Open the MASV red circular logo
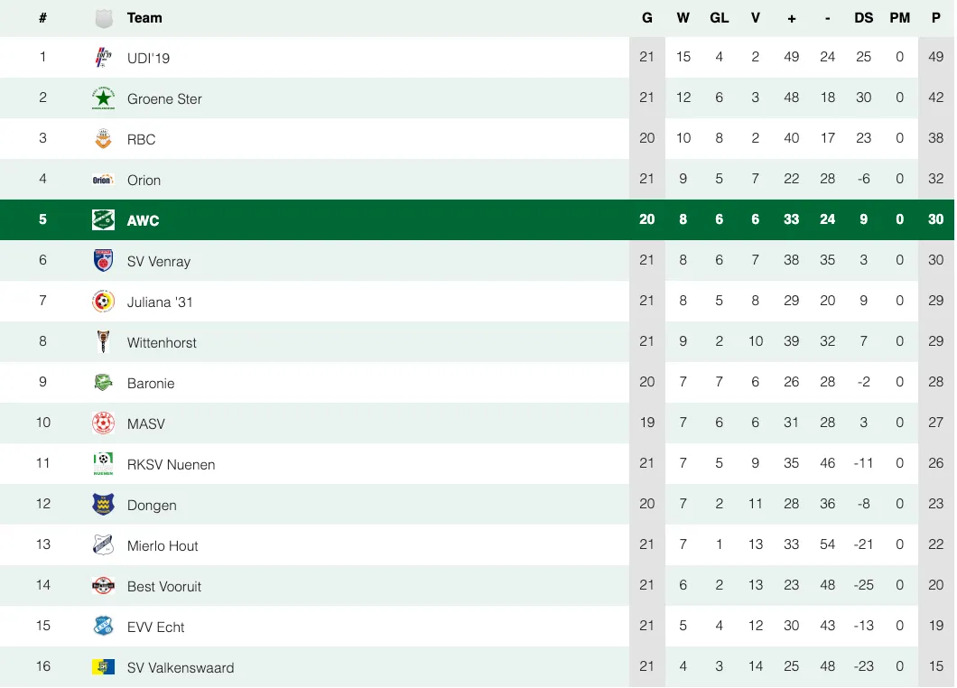The height and width of the screenshot is (688, 957). [x=103, y=423]
